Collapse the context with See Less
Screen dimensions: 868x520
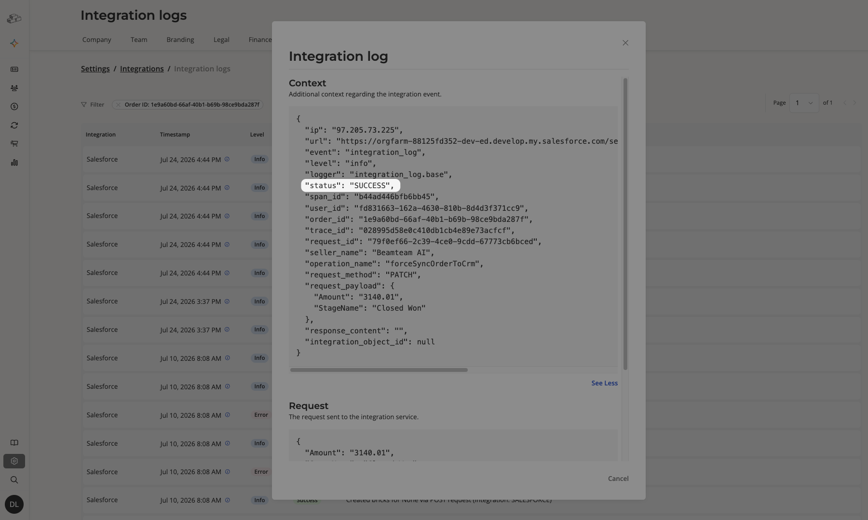pos(604,383)
